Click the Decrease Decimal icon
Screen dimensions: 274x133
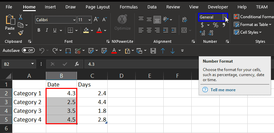tap(211, 33)
